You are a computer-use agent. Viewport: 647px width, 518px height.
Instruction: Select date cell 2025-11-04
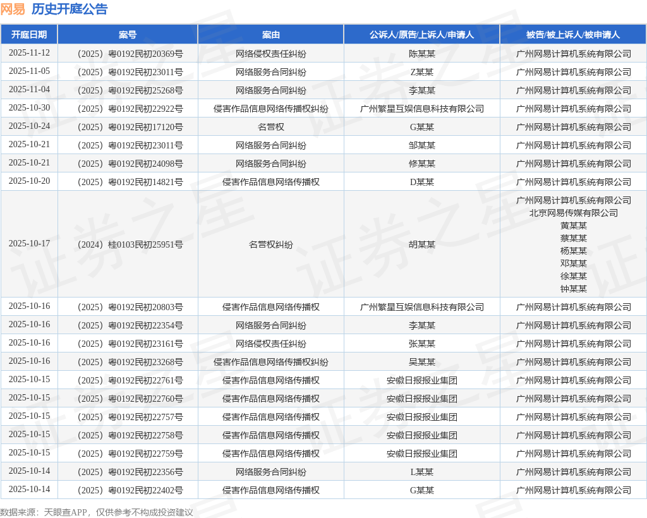point(29,90)
